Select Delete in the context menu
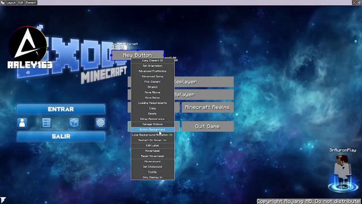362x204 pixels. point(153,113)
